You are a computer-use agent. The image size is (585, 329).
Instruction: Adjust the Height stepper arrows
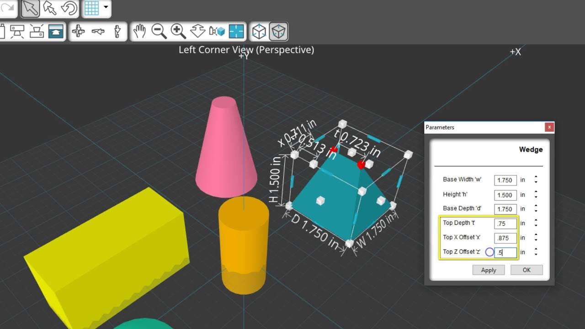(536, 195)
